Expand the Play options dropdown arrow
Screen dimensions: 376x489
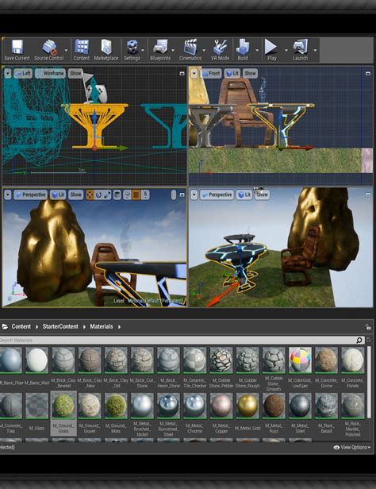(286, 50)
